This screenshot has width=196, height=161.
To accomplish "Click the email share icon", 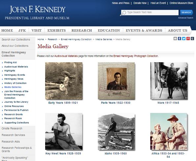I will click(175, 39).
